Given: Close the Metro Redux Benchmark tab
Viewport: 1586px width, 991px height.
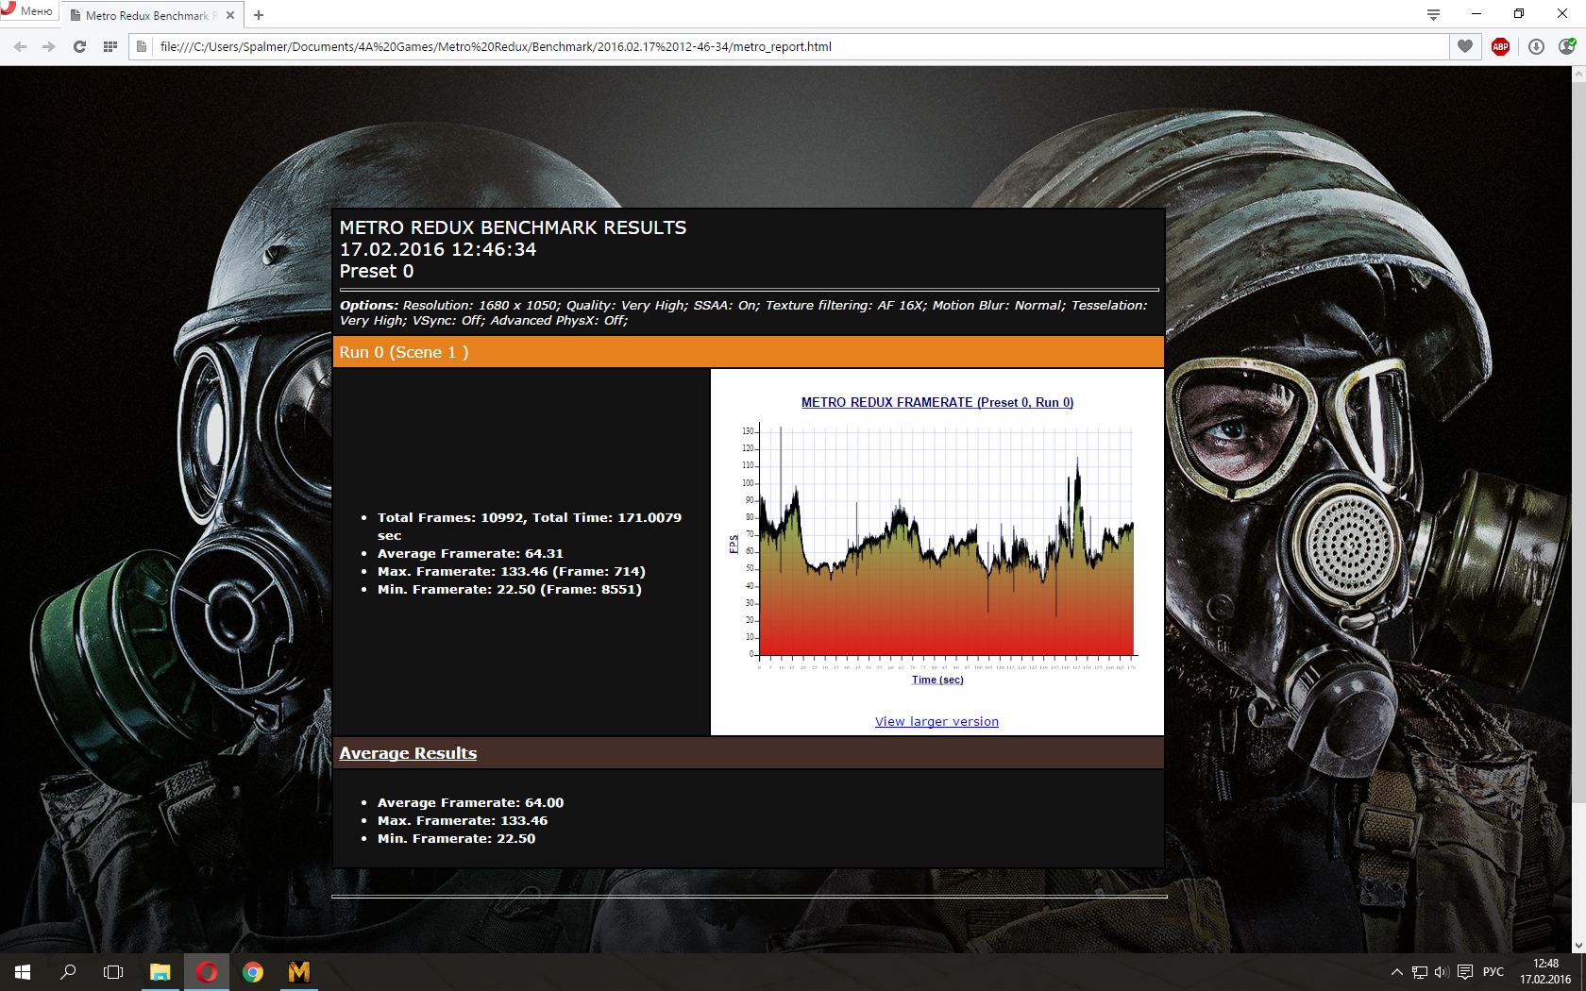Looking at the screenshot, I should (230, 15).
